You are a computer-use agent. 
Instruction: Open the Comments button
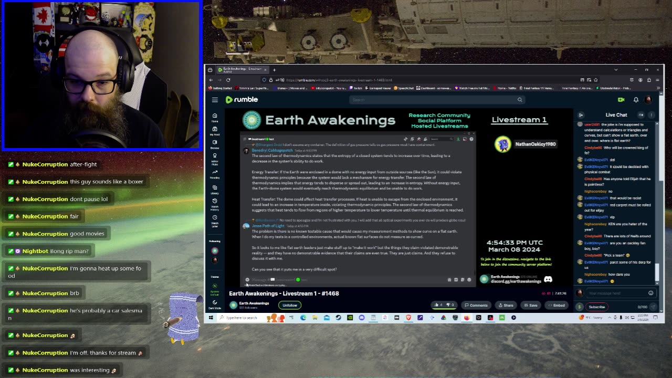pyautogui.click(x=476, y=305)
